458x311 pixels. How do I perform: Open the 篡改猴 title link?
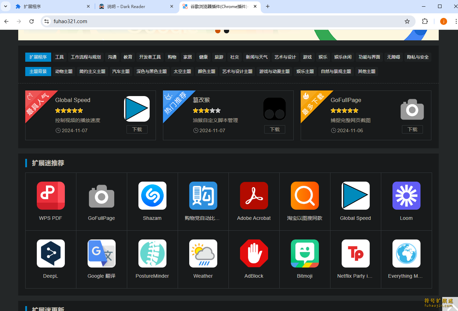pos(201,100)
